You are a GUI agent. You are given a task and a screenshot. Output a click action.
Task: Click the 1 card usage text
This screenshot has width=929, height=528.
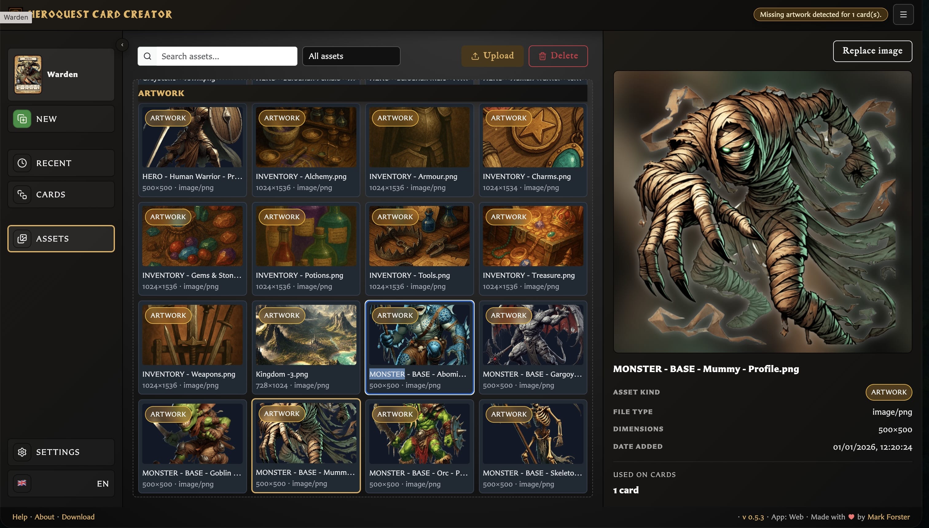625,490
